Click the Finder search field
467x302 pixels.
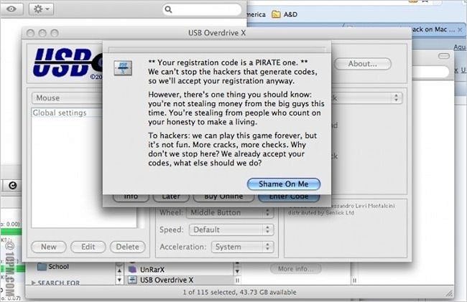(202, 9)
